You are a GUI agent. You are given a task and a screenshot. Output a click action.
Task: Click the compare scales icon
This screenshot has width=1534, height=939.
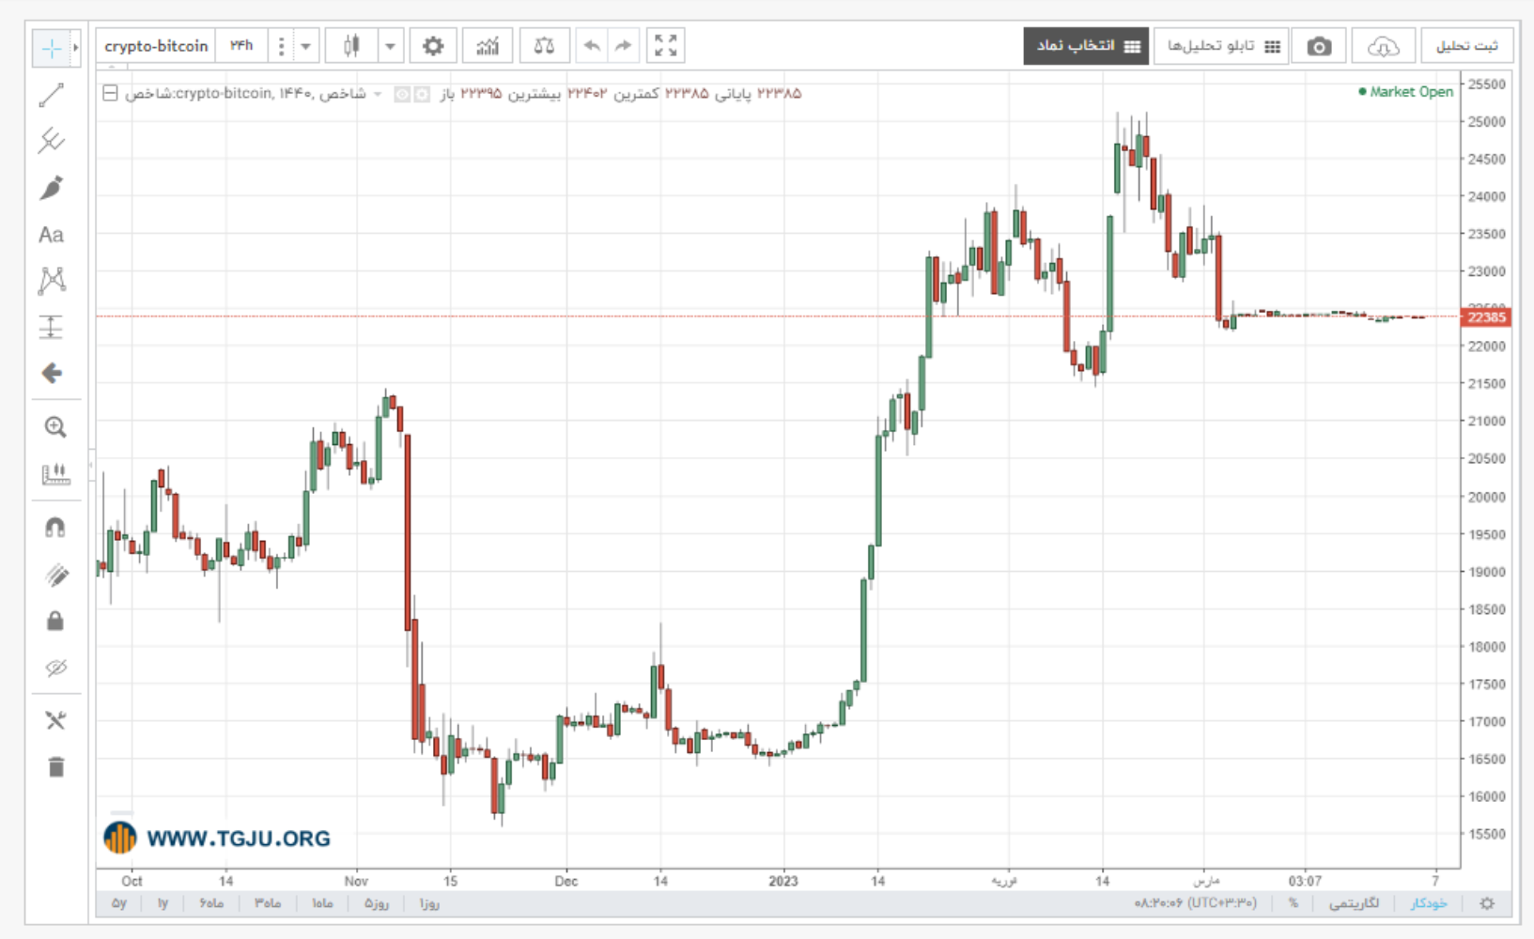click(544, 45)
